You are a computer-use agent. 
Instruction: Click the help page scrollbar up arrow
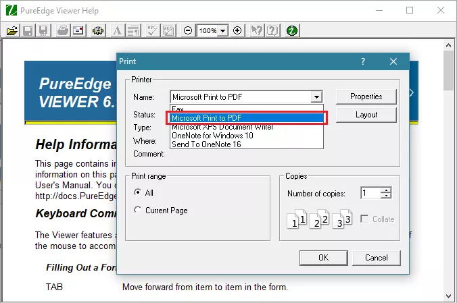(448, 45)
